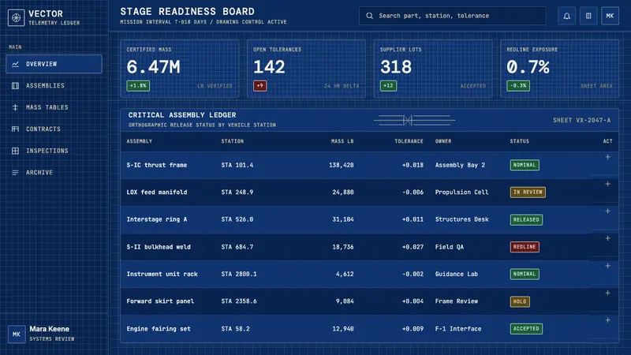Screen dimensions: 631x355
Task: Click the IN REVIEW status badge
Action: 528,192
